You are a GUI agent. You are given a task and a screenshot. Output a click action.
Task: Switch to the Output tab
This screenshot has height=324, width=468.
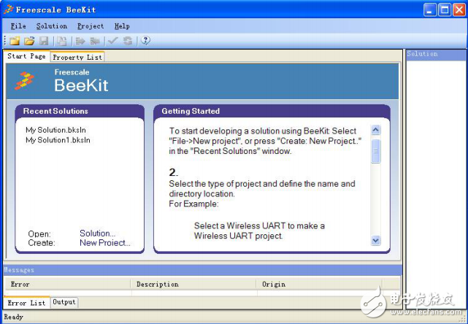64,302
